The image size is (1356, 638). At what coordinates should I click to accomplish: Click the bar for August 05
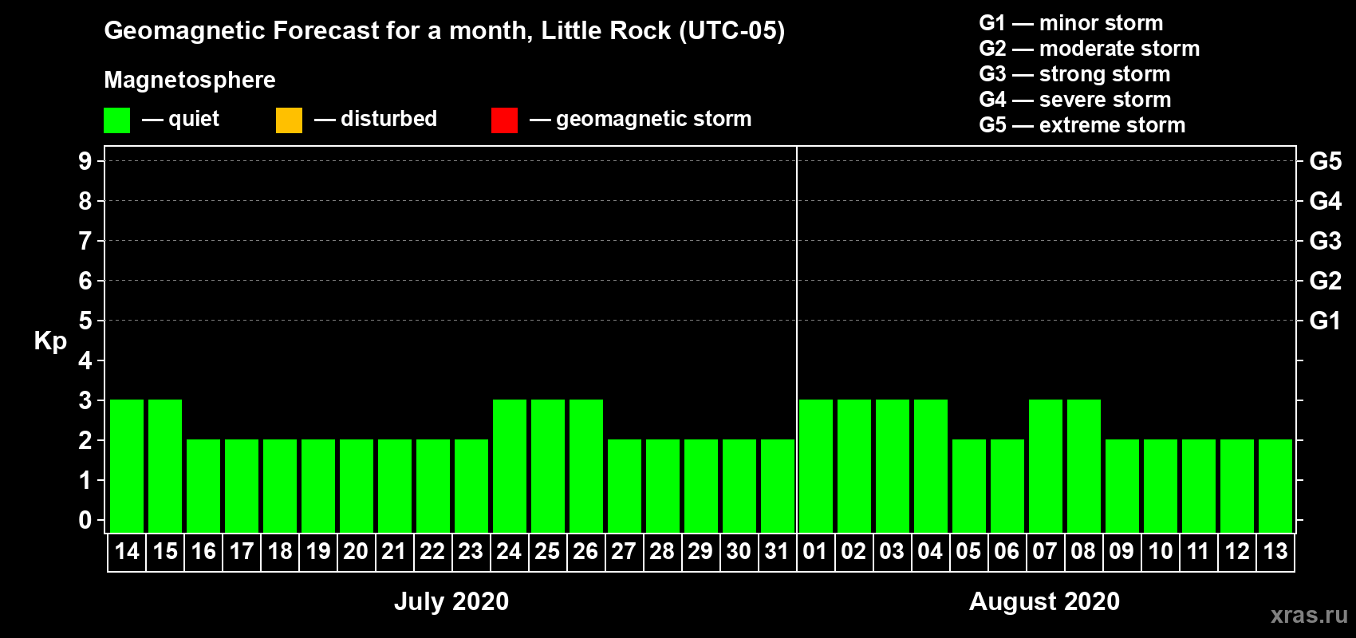coord(969,486)
